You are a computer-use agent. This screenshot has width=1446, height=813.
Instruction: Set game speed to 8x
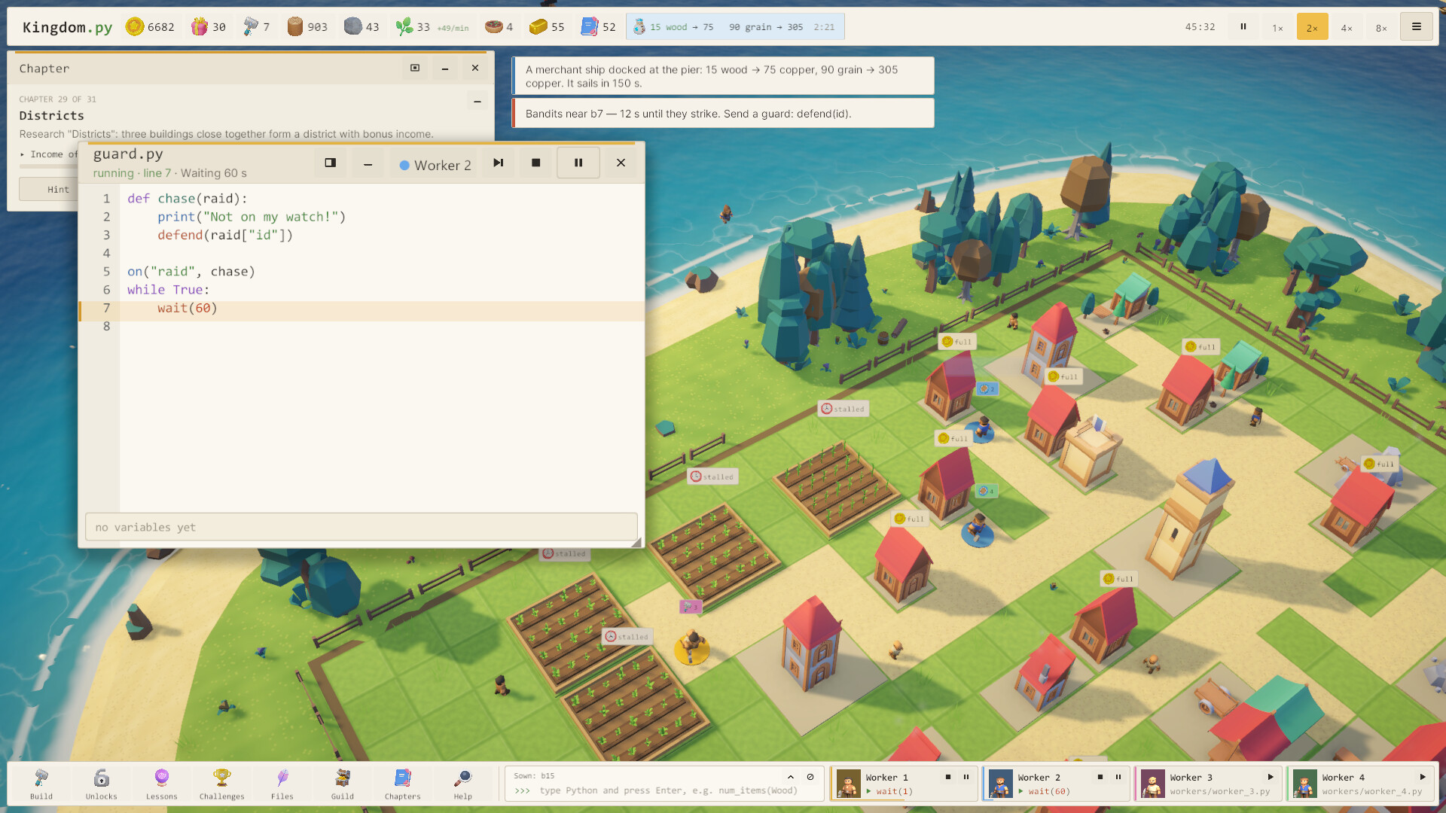coord(1381,27)
